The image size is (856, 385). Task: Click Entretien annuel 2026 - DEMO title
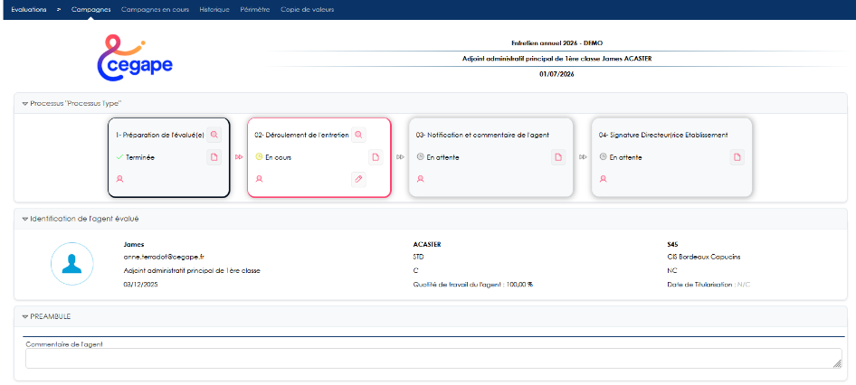(556, 42)
